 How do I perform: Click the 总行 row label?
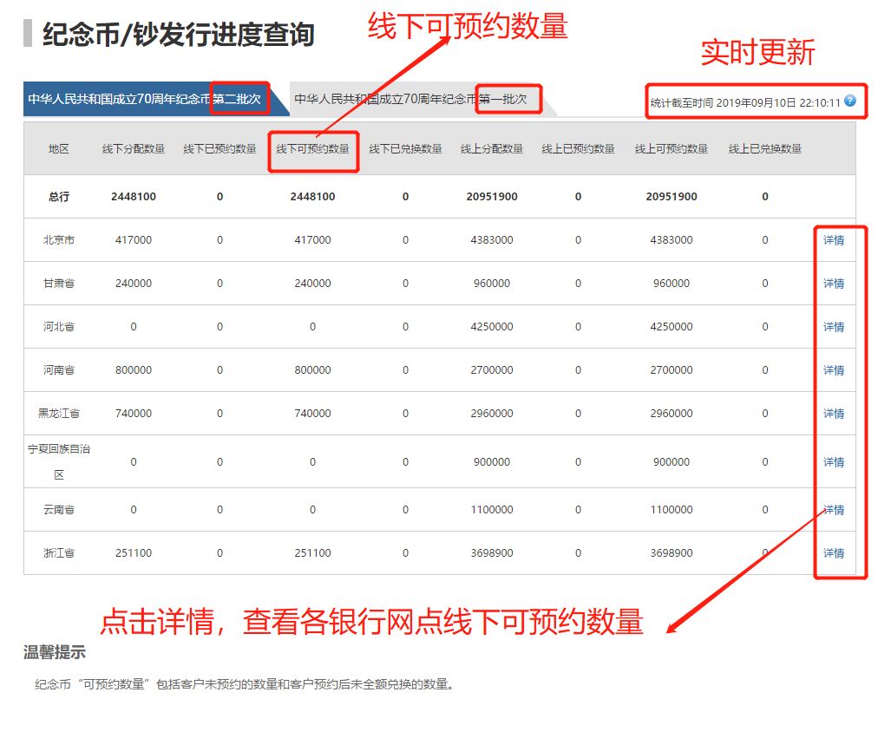[59, 196]
